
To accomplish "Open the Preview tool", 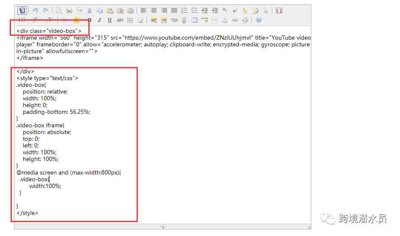I will coord(59,11).
